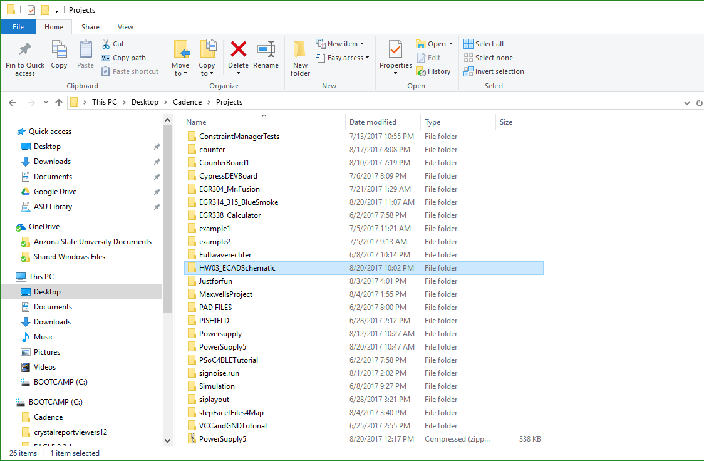Click the Copy icon in Clipboard group
704x461 pixels.
coord(59,54)
